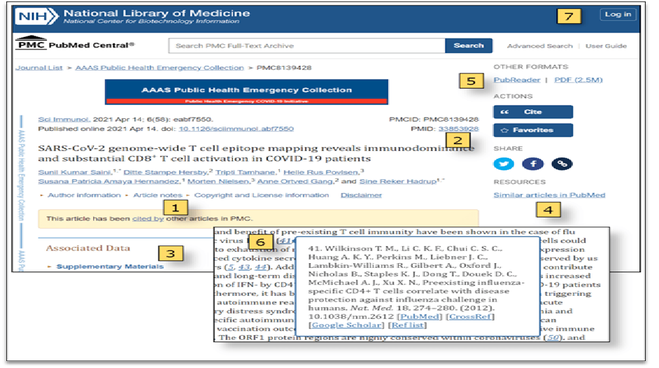Click the Log in button
659x368 pixels.
(x=618, y=14)
